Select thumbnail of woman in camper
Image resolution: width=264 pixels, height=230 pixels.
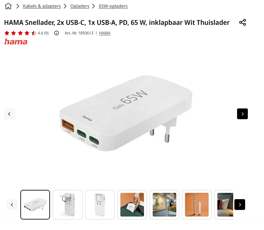click(165, 205)
